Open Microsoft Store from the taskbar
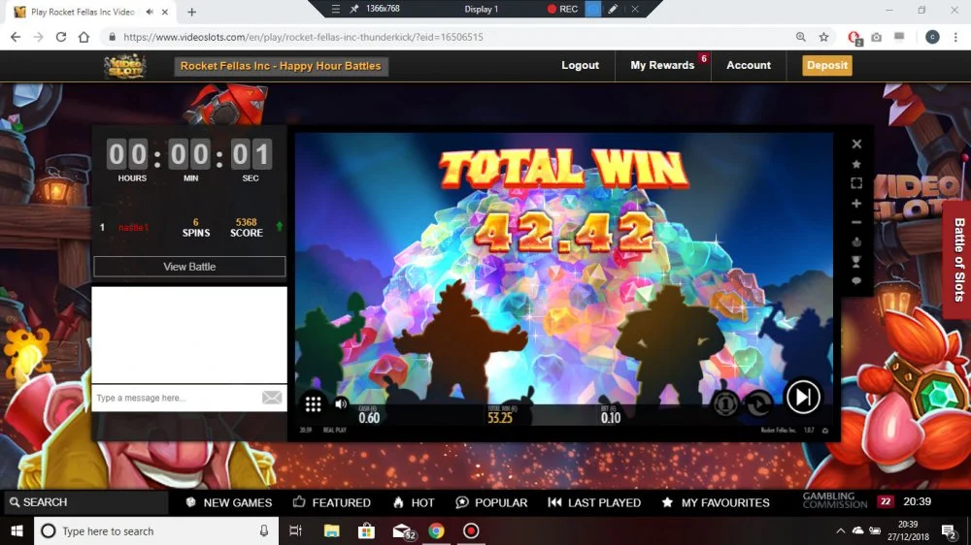 pos(366,530)
